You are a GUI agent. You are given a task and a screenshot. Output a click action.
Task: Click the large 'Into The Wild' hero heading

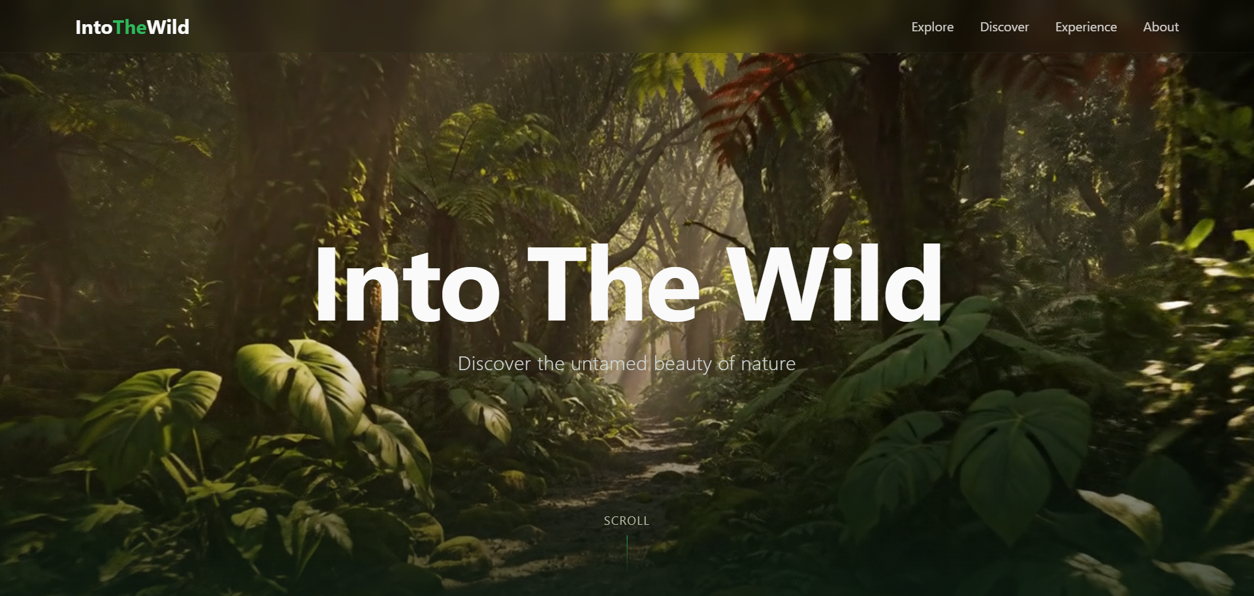click(x=628, y=283)
